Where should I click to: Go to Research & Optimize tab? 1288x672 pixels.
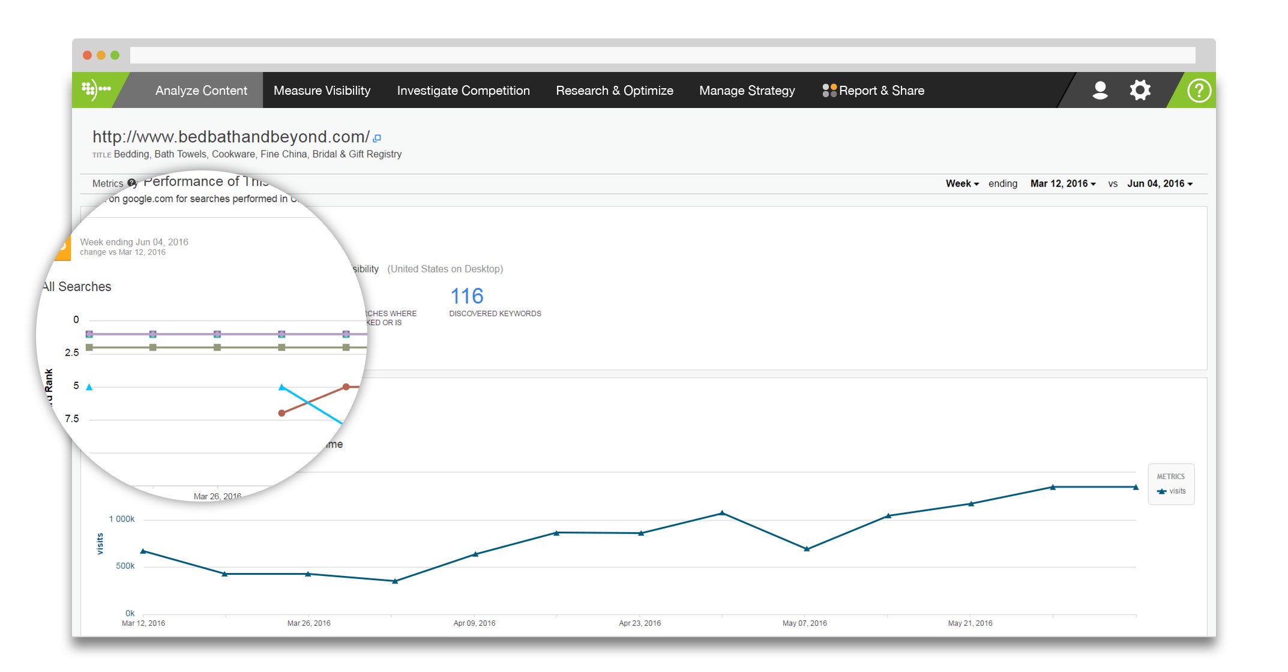(614, 91)
